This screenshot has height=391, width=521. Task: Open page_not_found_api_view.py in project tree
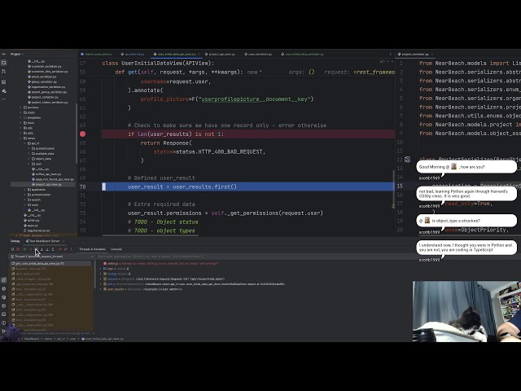[x=52, y=179]
